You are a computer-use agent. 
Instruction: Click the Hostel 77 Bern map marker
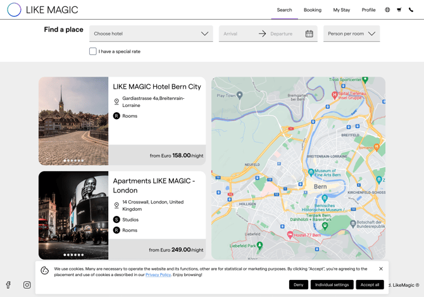click(x=290, y=234)
